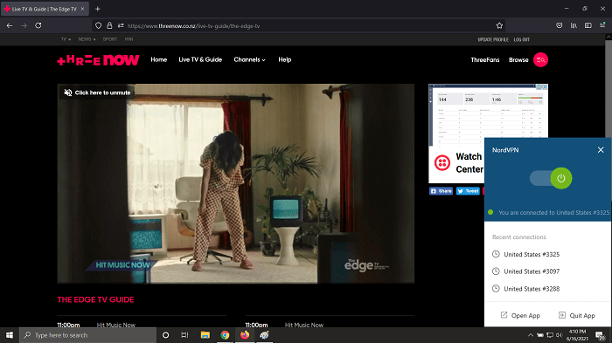Toggle the Firefox sidebar icon
Viewport: 612px width, 343px height.
tap(588, 25)
